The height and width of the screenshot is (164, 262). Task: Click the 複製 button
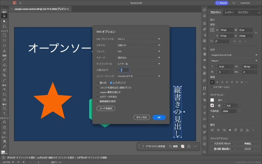click(x=173, y=146)
